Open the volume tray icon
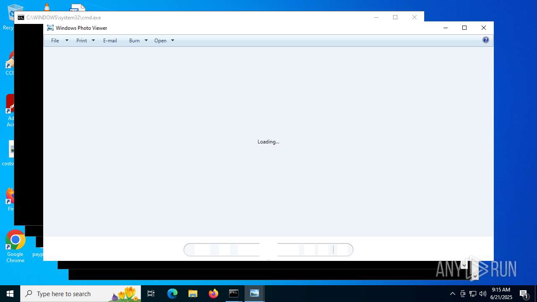537x302 pixels. coord(483,294)
